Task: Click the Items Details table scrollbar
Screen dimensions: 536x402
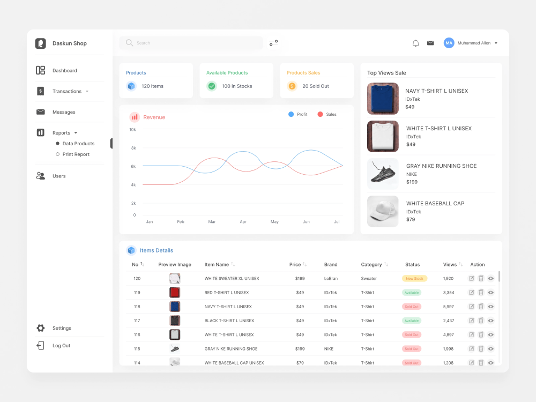Action: pyautogui.click(x=499, y=276)
